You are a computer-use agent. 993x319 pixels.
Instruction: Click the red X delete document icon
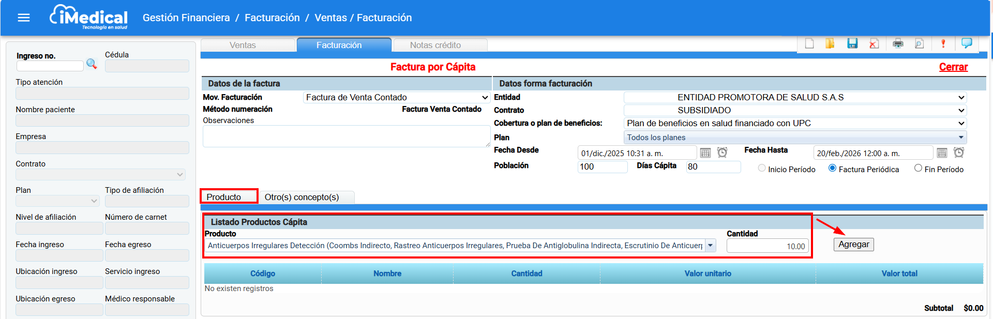click(874, 44)
